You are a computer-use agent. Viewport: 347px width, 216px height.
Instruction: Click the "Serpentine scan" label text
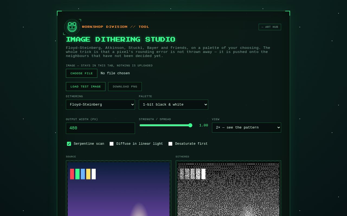(89, 144)
